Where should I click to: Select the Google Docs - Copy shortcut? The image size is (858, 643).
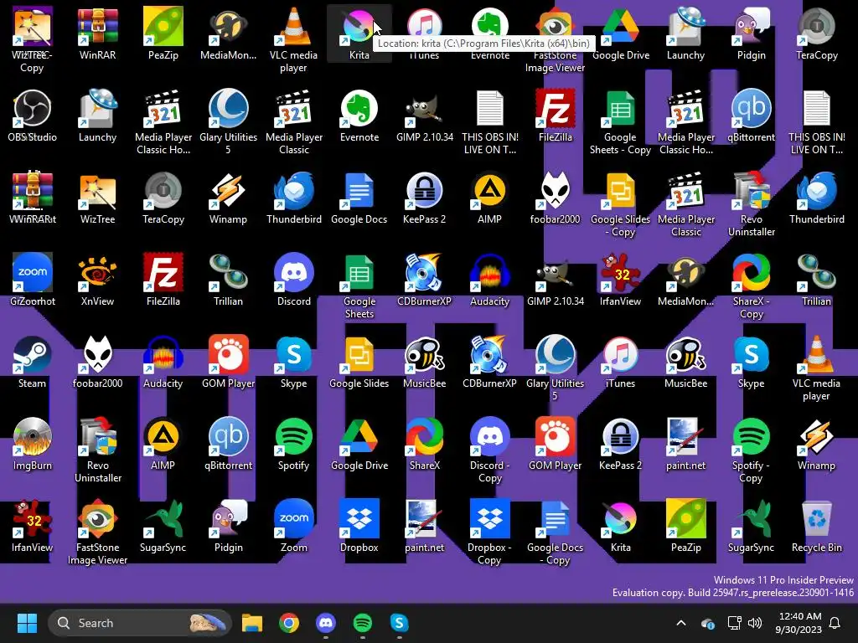(x=555, y=532)
